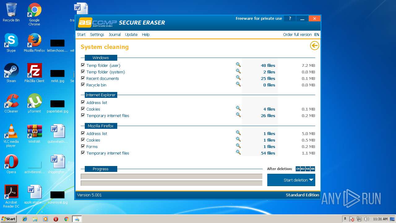Open Internet Explorer from the taskbar
Image resolution: width=396 pixels, height=223 pixels.
pyautogui.click(x=25, y=219)
